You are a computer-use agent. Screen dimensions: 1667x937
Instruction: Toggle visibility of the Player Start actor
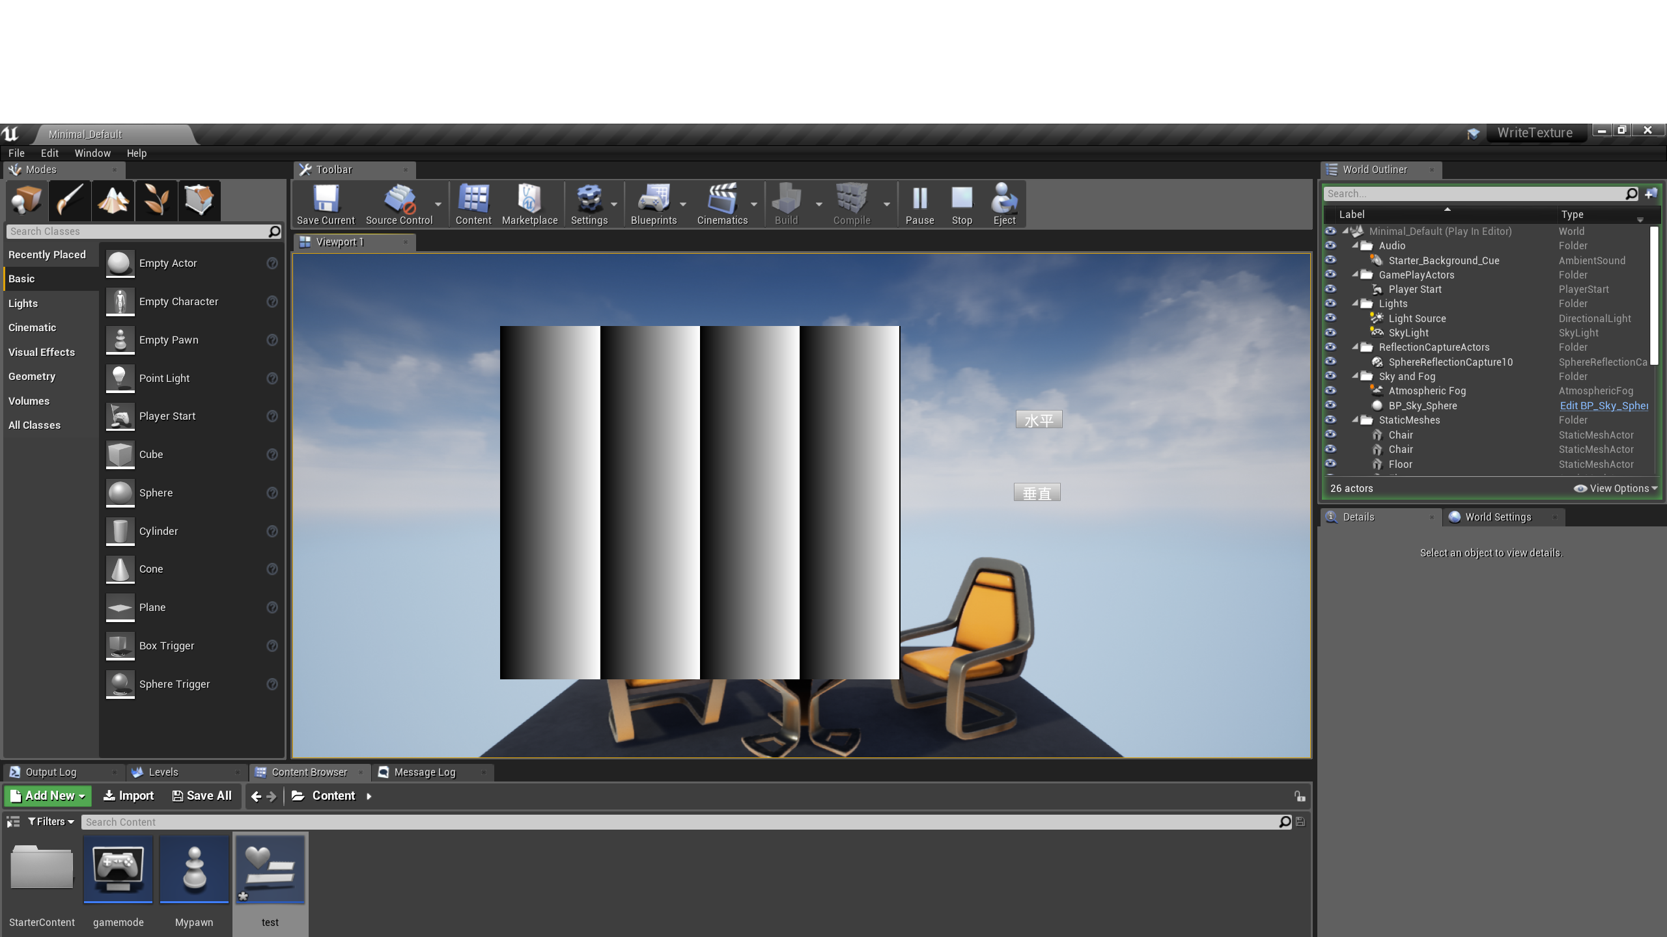1330,289
